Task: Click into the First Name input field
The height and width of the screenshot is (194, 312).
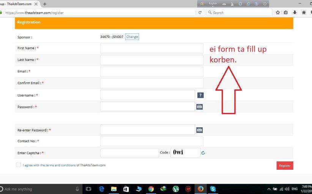Action: pyautogui.click(x=151, y=48)
